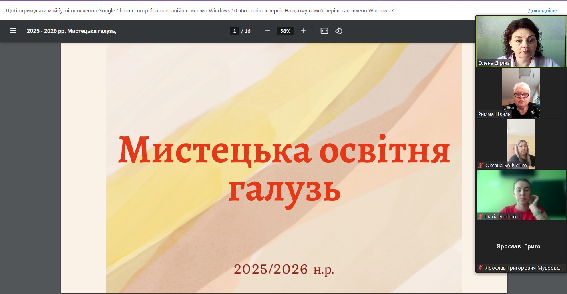
Task: Click muted microphone icon beside Daria Rudenko
Action: (481, 217)
